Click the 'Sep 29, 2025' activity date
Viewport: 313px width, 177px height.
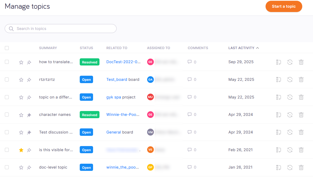241,62
